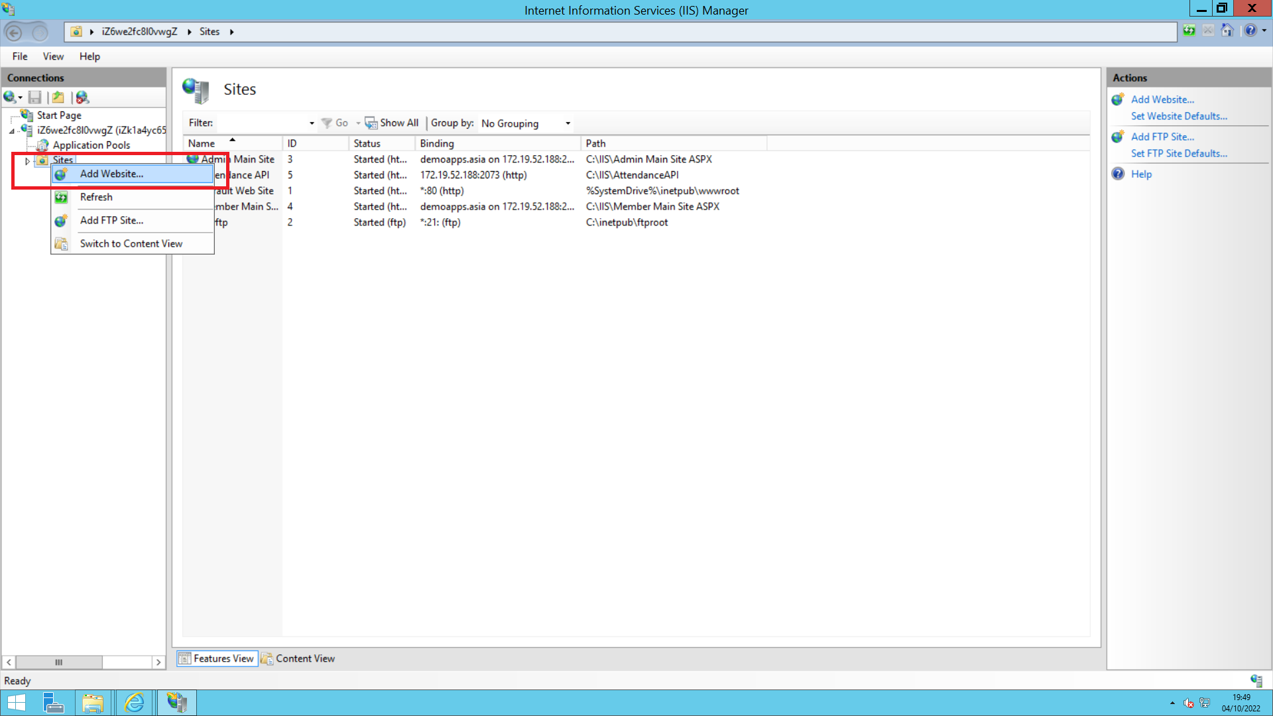Image resolution: width=1273 pixels, height=716 pixels.
Task: Click Add Website... link in Actions pane
Action: pyautogui.click(x=1162, y=99)
